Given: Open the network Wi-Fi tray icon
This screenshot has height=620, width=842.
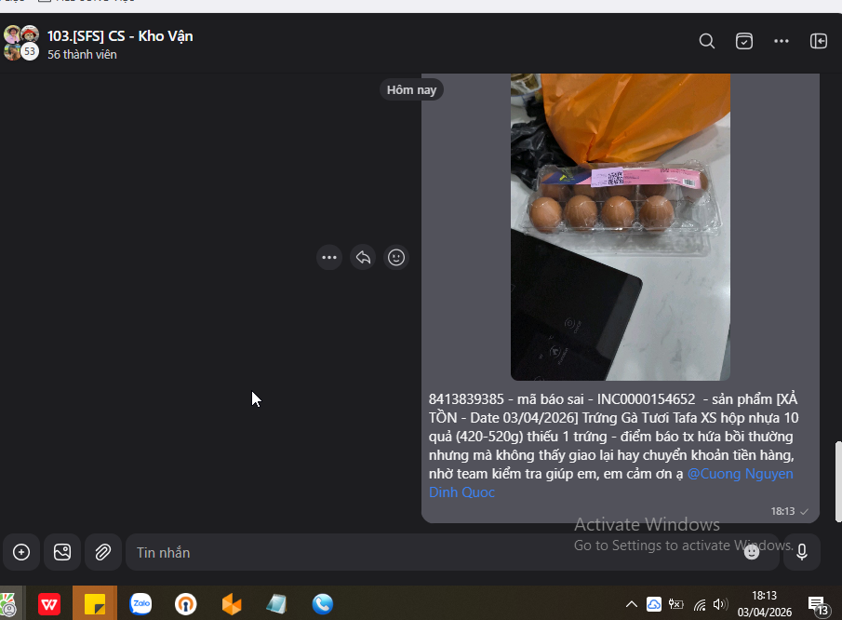Looking at the screenshot, I should pos(699,605).
